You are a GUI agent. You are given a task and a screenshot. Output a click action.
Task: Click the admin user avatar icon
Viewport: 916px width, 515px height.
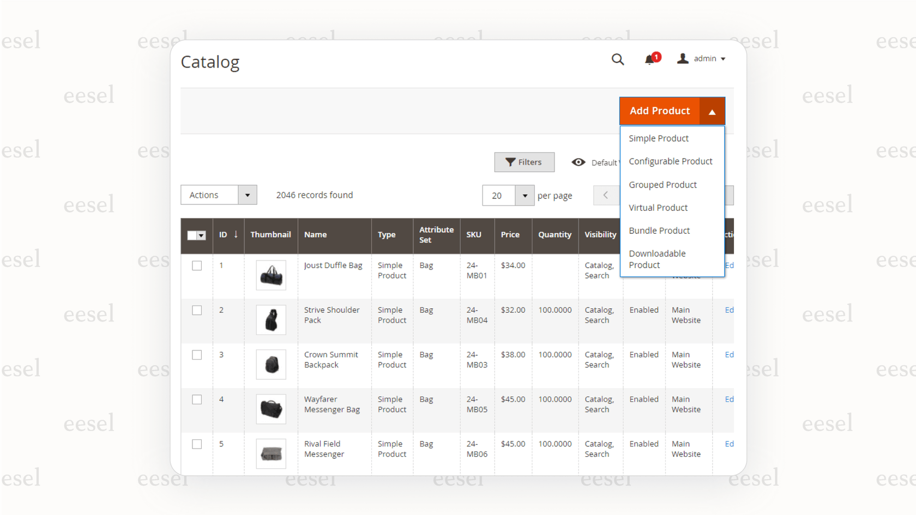(x=682, y=58)
